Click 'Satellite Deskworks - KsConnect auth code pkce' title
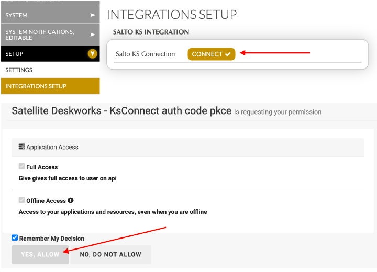This screenshot has width=377, height=272. pos(121,111)
